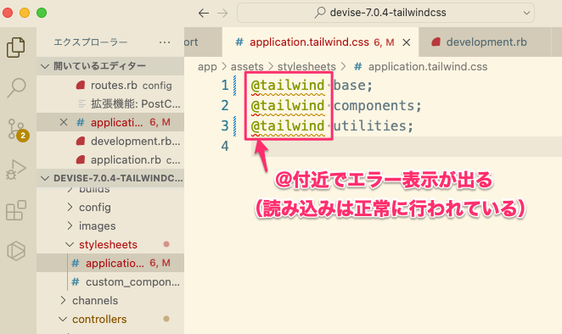
Task: Click 'application.tailwind.css' in the breadcrumb
Action: pos(428,67)
